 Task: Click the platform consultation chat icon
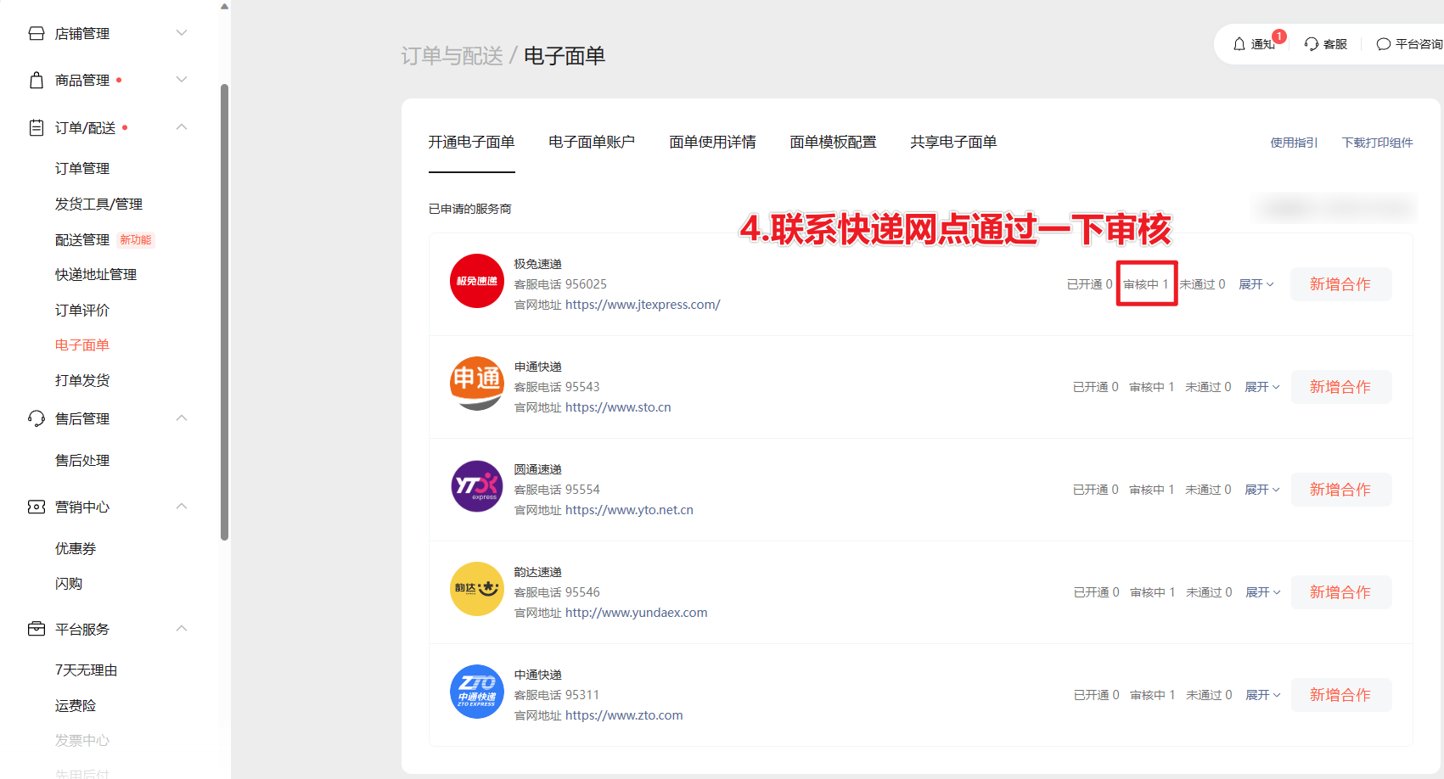(x=1383, y=44)
